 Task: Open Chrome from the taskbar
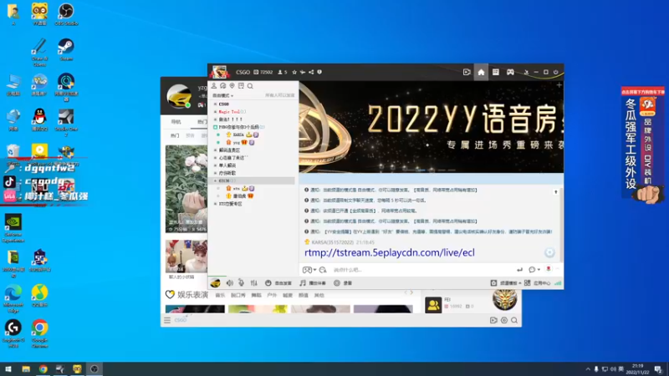[43, 368]
